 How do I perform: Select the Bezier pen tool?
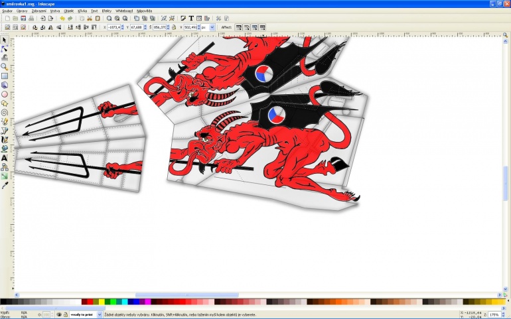4,131
